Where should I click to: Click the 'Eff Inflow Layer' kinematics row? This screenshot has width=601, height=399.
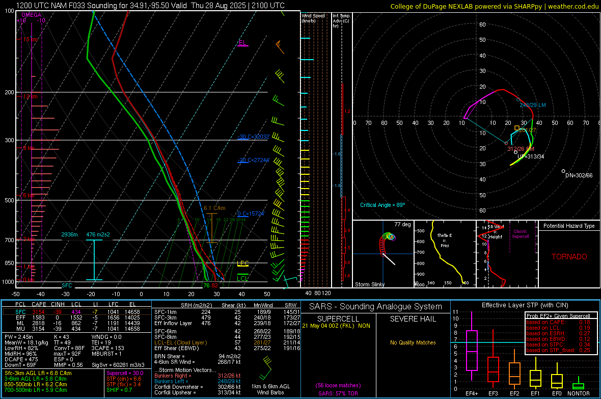(227, 323)
